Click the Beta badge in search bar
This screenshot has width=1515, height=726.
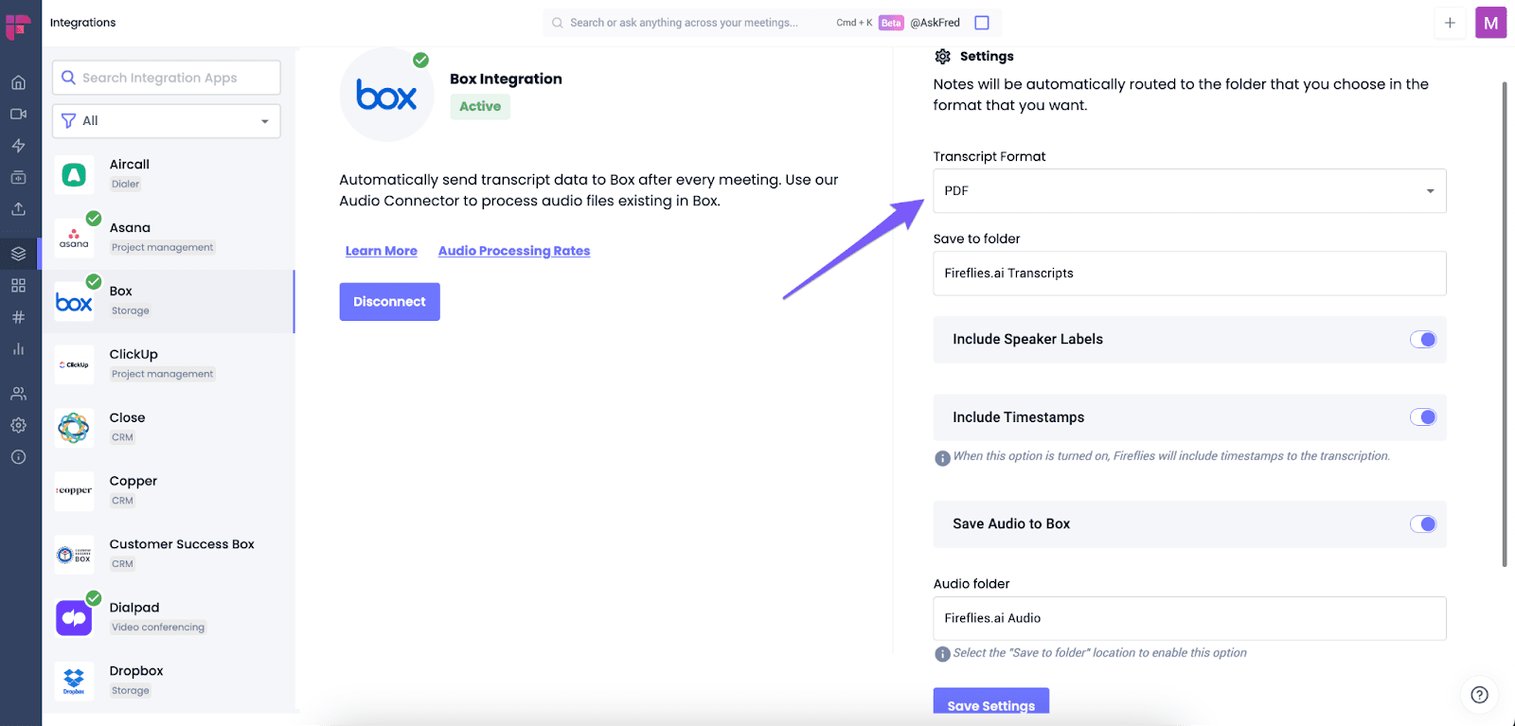(891, 23)
